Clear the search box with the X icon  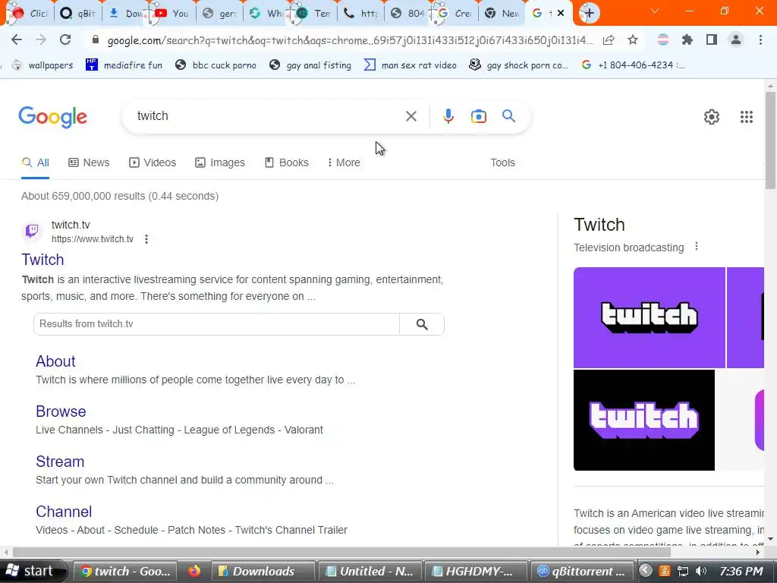pos(411,116)
